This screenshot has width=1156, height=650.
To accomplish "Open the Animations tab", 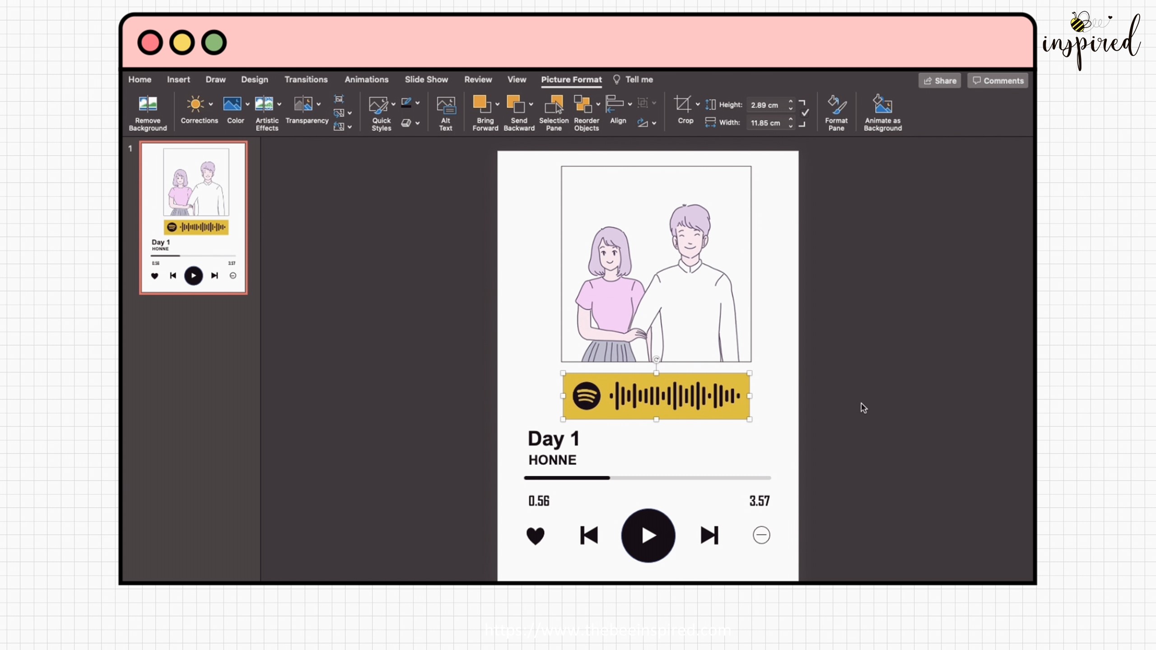I will point(367,79).
